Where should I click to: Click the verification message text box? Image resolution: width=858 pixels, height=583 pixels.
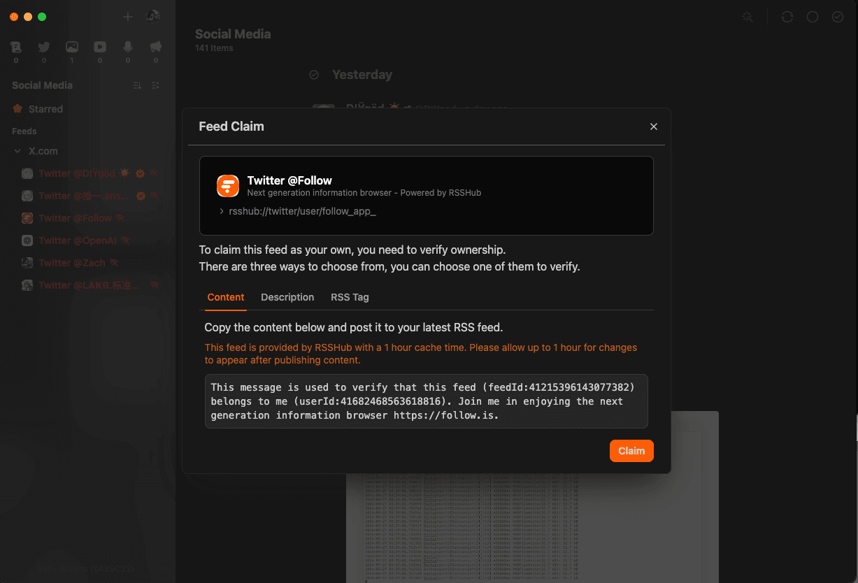[x=427, y=401]
